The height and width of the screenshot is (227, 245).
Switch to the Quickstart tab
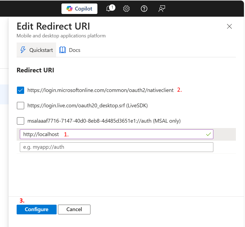(x=36, y=50)
